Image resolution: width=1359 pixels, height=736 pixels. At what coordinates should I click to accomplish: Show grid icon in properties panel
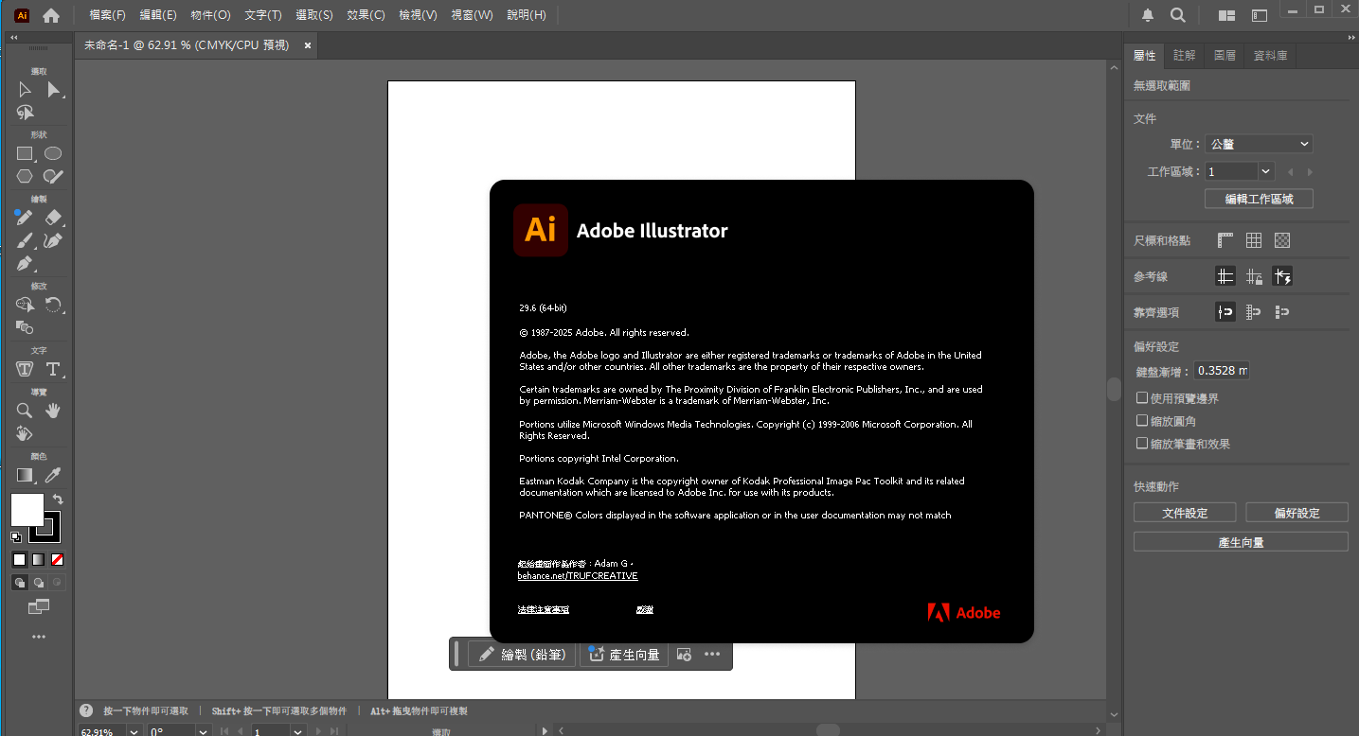pyautogui.click(x=1254, y=240)
